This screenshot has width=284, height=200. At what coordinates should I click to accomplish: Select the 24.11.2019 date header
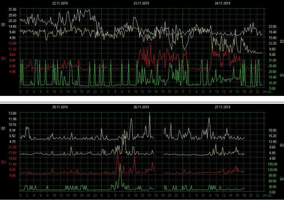pos(222,4)
